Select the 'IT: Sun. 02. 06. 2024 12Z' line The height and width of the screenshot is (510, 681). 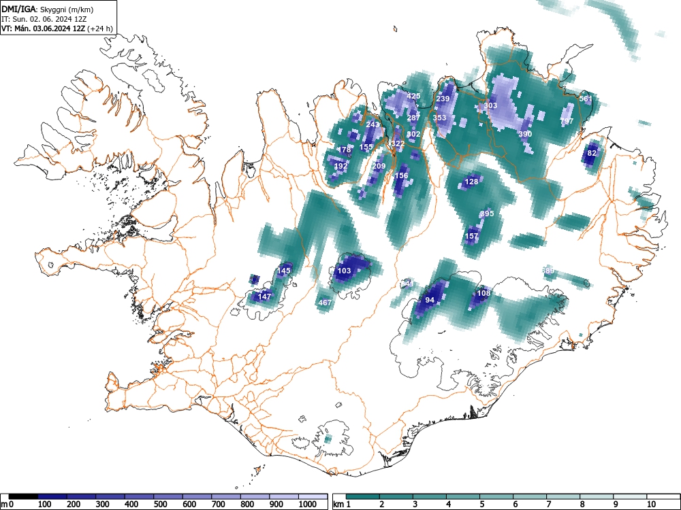43,19
